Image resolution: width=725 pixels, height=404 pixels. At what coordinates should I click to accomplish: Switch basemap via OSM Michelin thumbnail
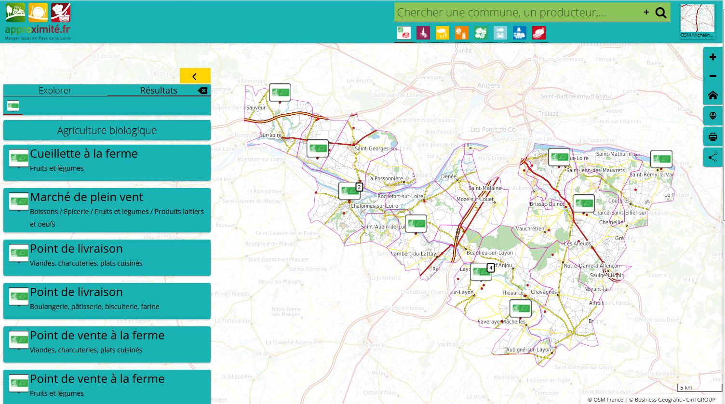click(x=697, y=21)
